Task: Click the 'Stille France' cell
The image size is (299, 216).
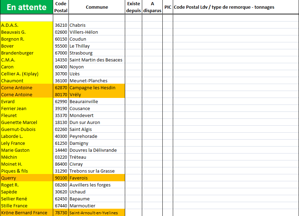Action: 26,206
